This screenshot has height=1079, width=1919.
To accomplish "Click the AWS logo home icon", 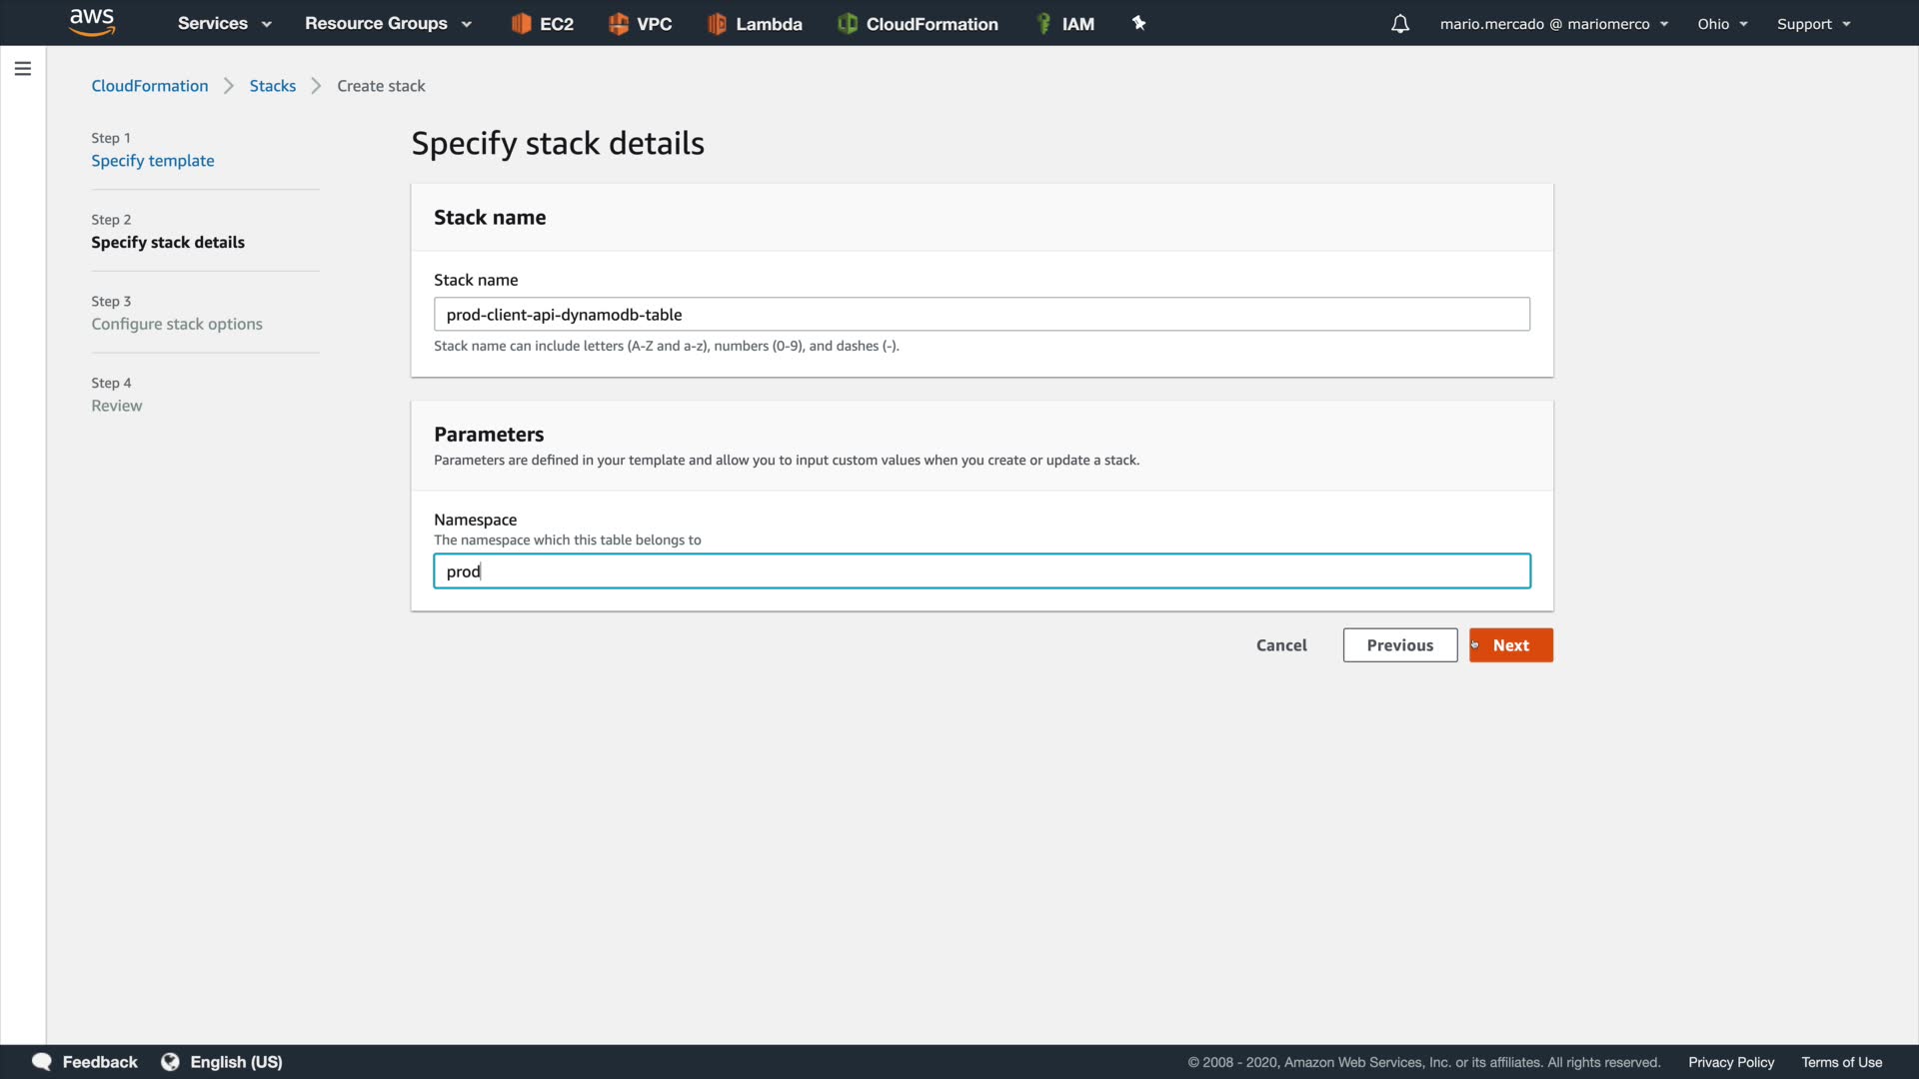I will 92,22.
